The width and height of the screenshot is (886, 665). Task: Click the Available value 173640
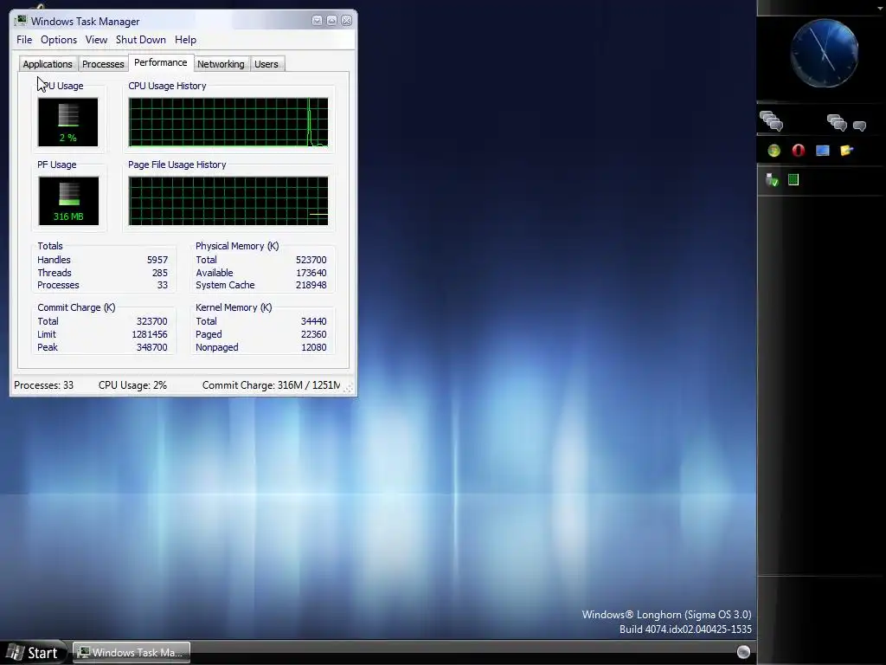click(311, 273)
